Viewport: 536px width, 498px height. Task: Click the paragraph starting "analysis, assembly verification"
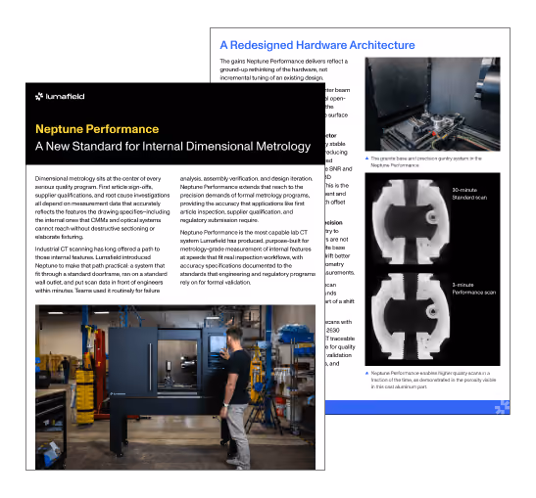(x=246, y=200)
